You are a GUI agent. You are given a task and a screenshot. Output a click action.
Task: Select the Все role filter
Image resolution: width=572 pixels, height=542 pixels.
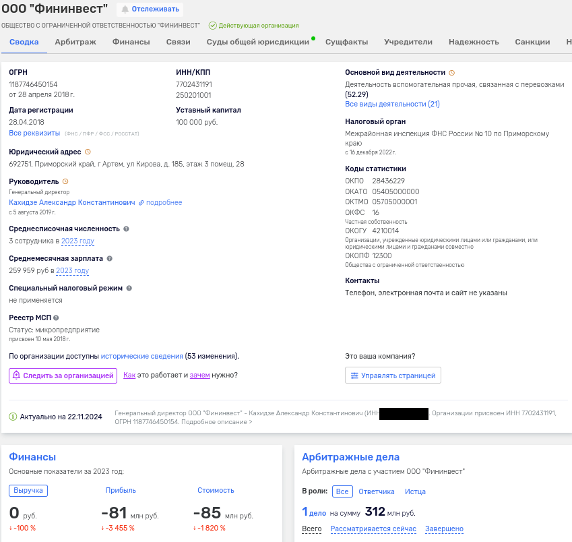342,491
